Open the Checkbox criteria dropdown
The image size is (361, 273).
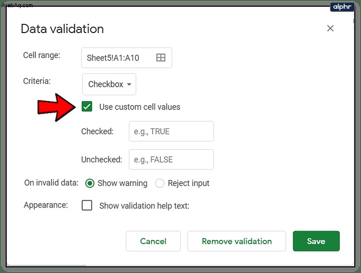(x=109, y=84)
